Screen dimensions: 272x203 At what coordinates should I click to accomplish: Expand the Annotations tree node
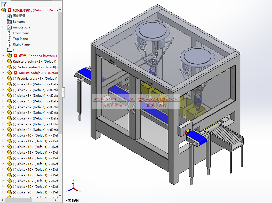pyautogui.click(x=3, y=27)
